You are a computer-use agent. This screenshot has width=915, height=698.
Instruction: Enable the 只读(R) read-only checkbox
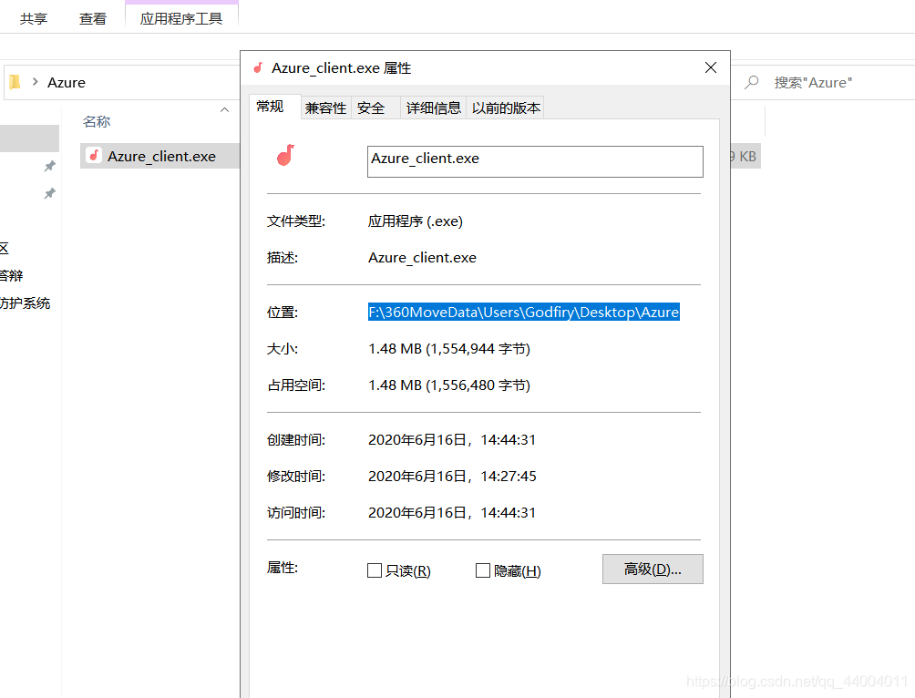375,570
